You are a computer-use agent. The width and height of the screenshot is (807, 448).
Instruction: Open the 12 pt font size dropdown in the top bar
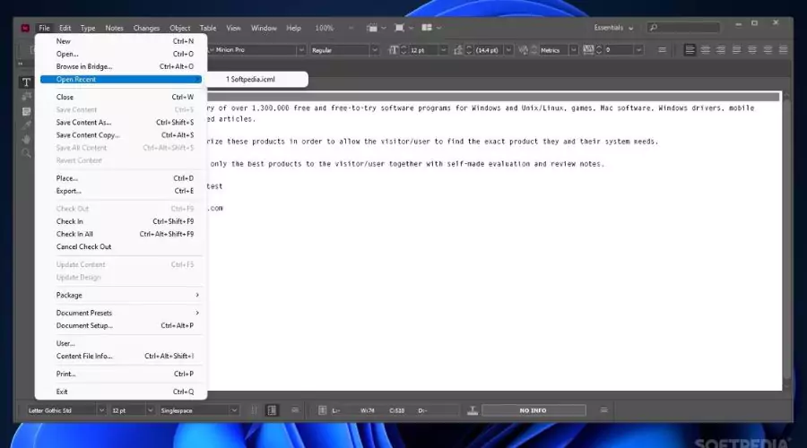443,50
